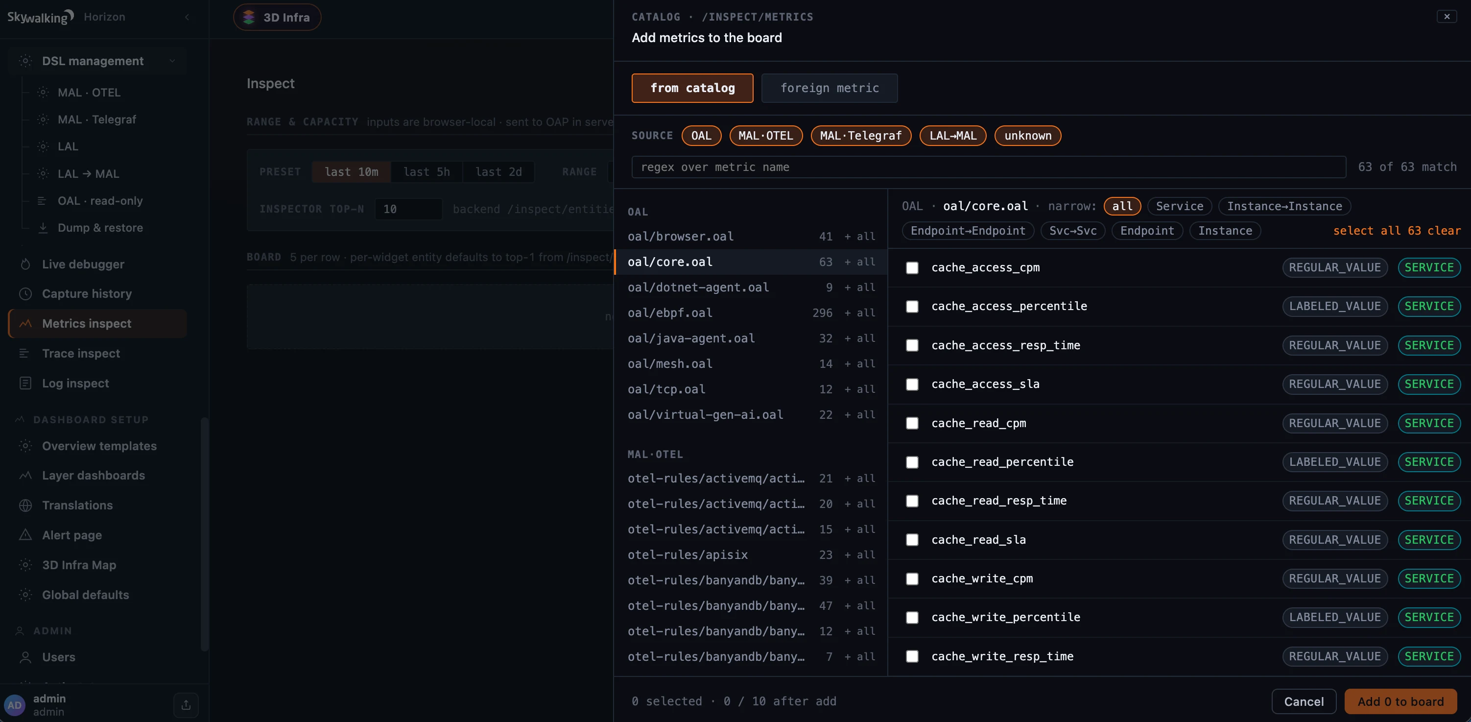Click the export icon beside admin
Viewport: 1471px width, 722px height.
[186, 705]
